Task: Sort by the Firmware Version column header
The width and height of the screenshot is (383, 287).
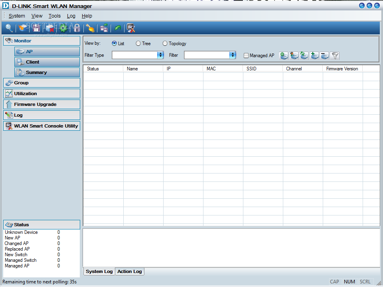Action: (342, 68)
